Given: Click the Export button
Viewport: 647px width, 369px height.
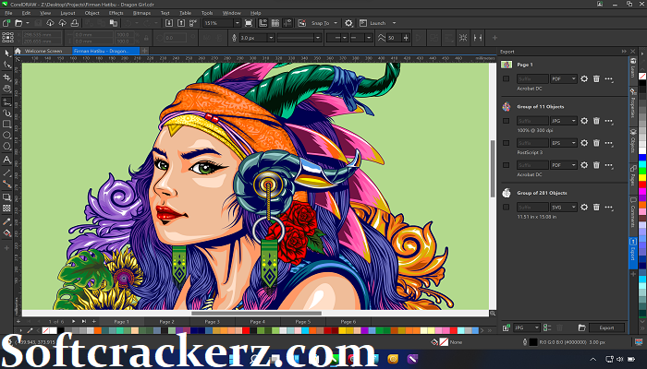Looking at the screenshot, I should 606,327.
